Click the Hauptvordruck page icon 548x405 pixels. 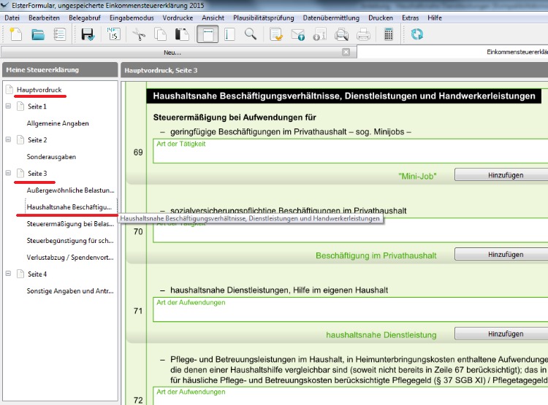click(x=9, y=89)
